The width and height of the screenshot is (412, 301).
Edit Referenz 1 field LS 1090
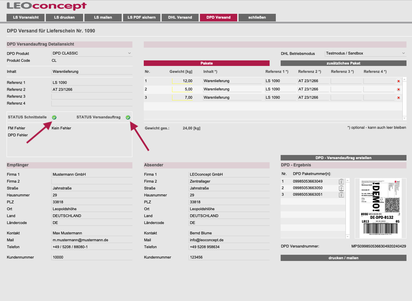click(x=92, y=82)
